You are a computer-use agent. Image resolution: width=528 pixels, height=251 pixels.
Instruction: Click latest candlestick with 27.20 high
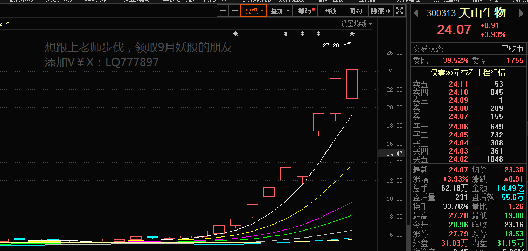tap(352, 84)
